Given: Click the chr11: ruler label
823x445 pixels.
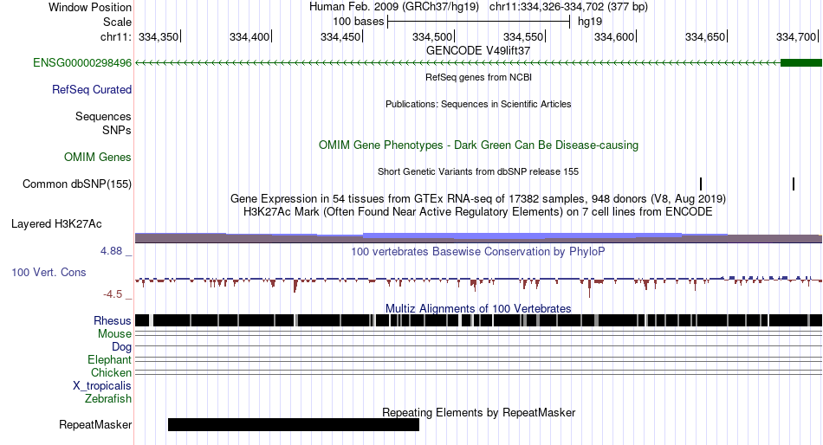Looking at the screenshot, I should click(116, 36).
